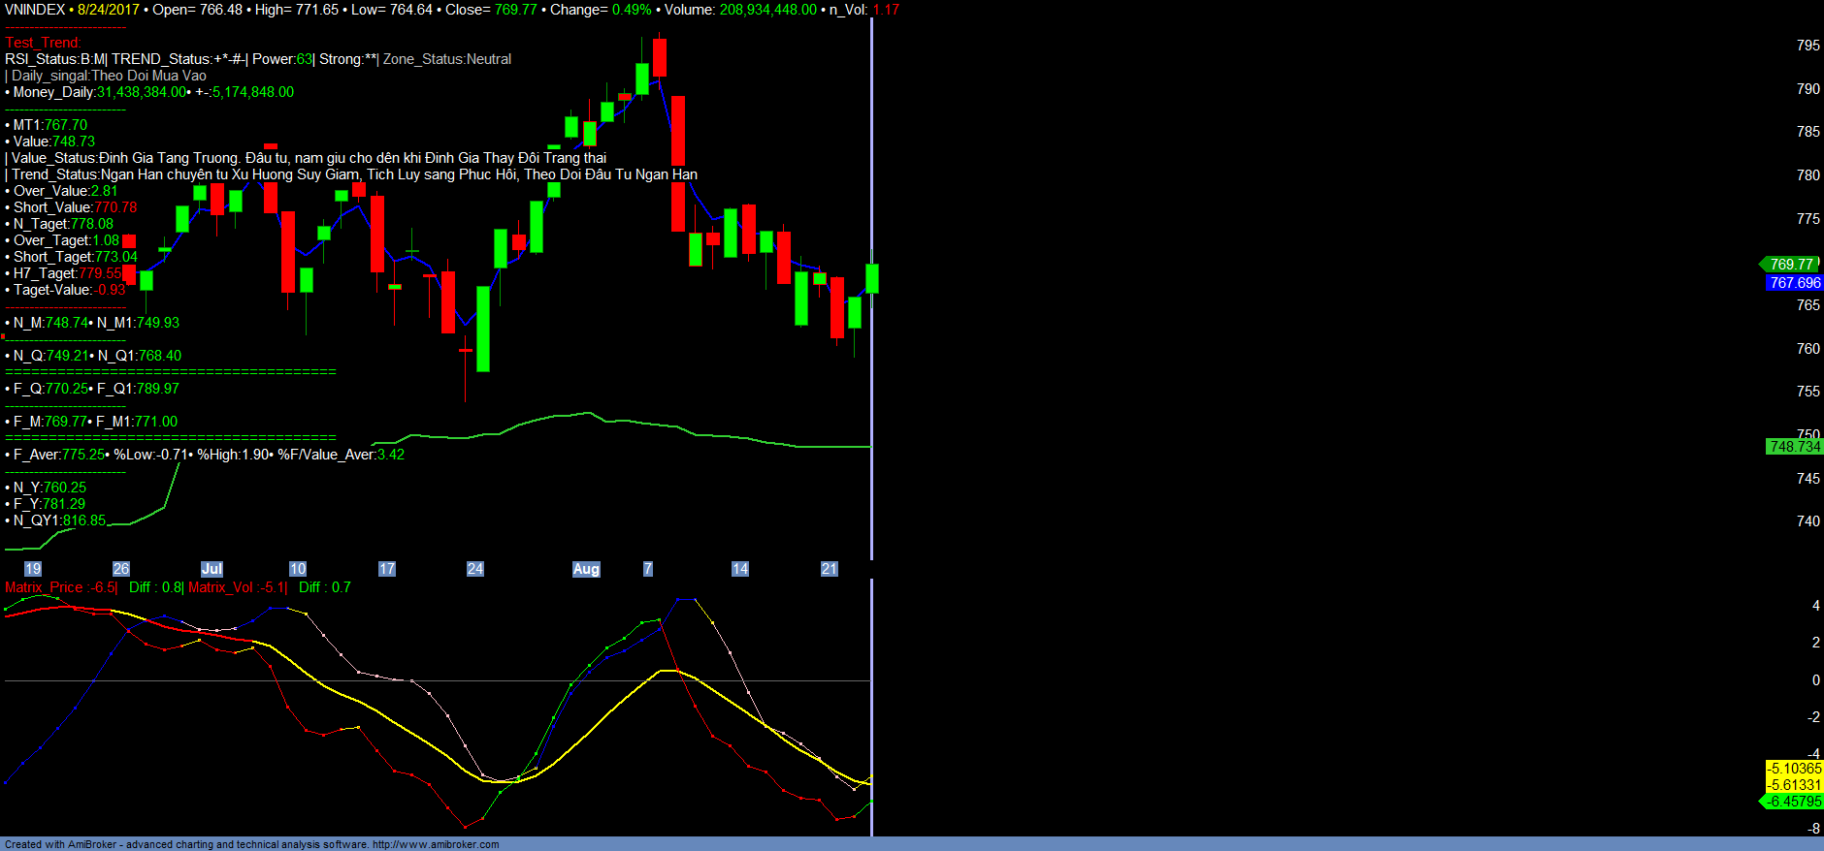Screen dimensions: 1824x851
Task: Select the date label '19' on time axis
Action: pos(33,569)
